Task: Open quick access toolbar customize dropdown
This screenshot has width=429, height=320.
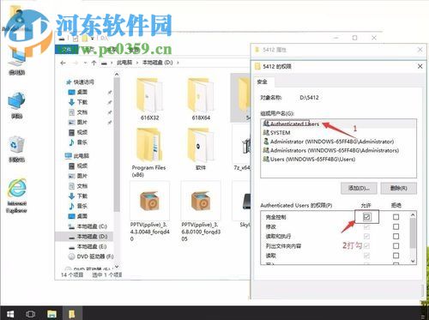Action: tap(93, 38)
